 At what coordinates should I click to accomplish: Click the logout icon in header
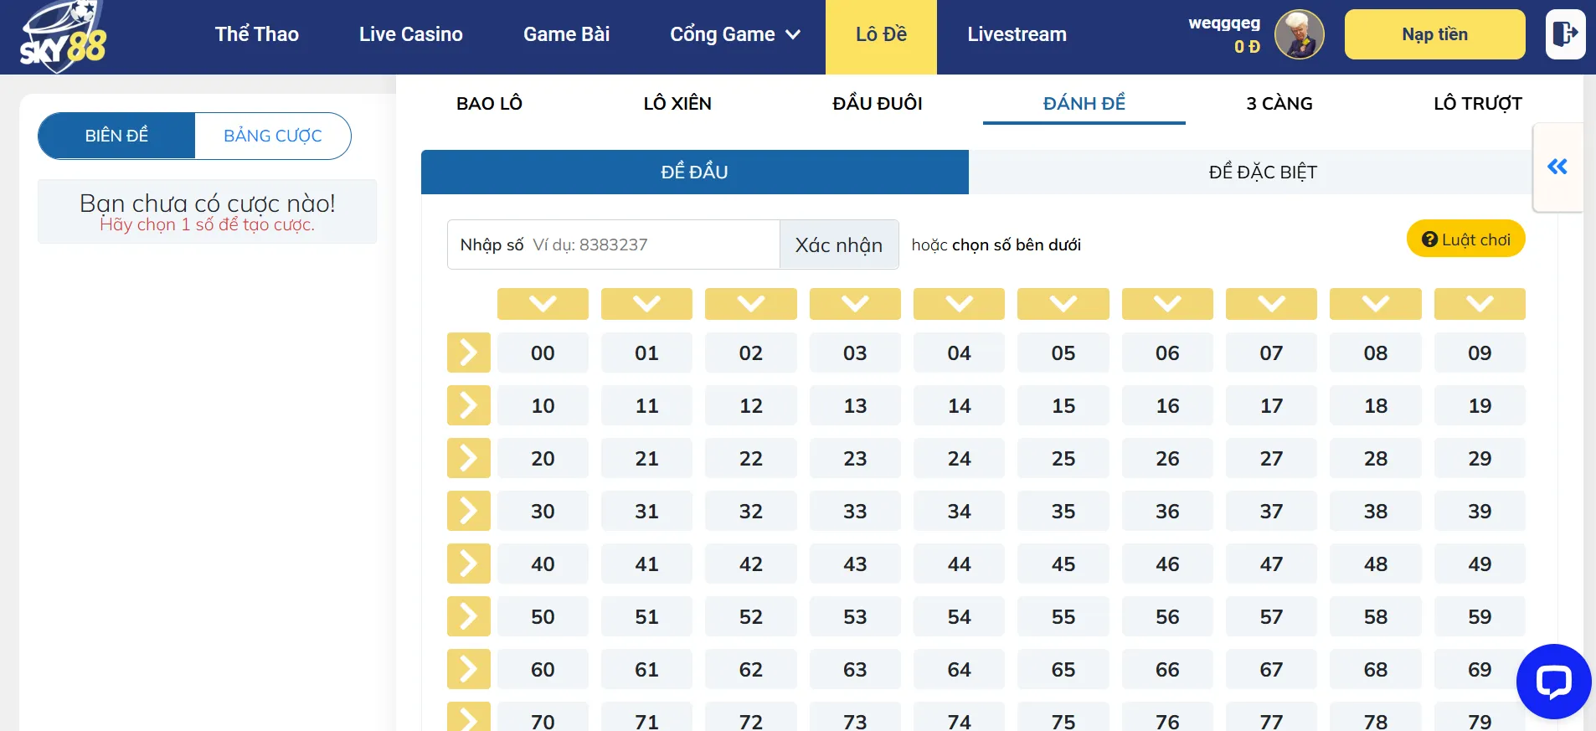[1564, 34]
